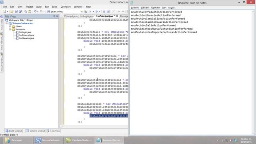The image size is (256, 144).
Task: Click the Find binoculars icon
Action: coord(48,12)
